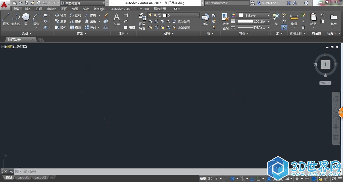Click the 移动 (Move) command
Viewport: 343px width, 182px height.
click(61, 15)
